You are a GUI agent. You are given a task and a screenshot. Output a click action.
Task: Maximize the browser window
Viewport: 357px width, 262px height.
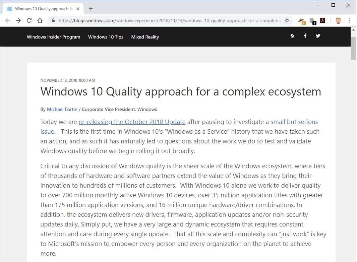(333, 5)
